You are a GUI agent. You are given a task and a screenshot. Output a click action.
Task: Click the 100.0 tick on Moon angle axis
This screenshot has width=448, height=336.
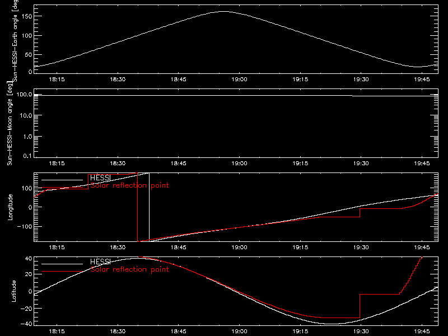click(x=24, y=94)
